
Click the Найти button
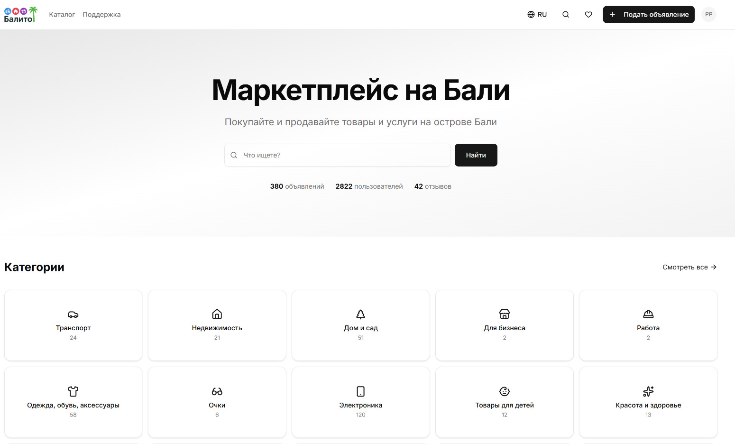476,155
